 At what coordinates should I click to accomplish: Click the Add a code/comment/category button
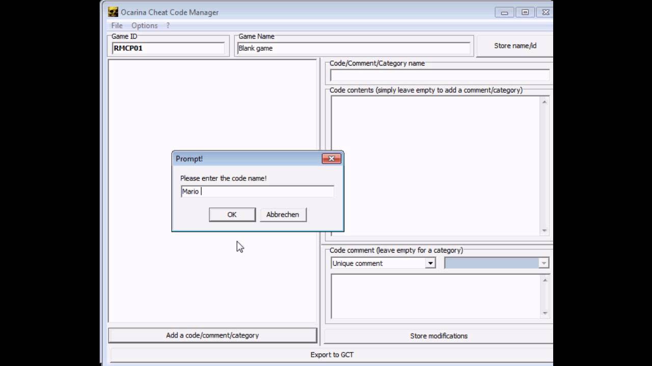click(x=212, y=335)
